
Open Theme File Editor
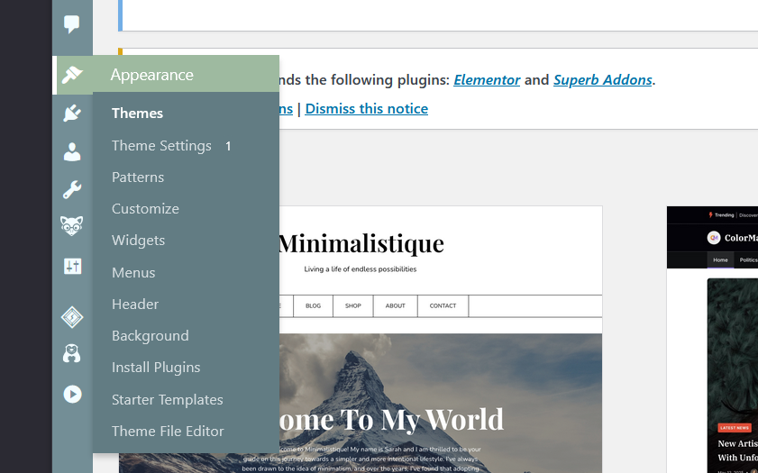pyautogui.click(x=168, y=432)
